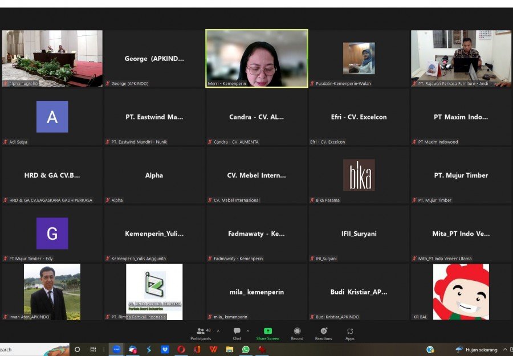
Task: Open WPS Office from the taskbar
Action: (x=213, y=350)
